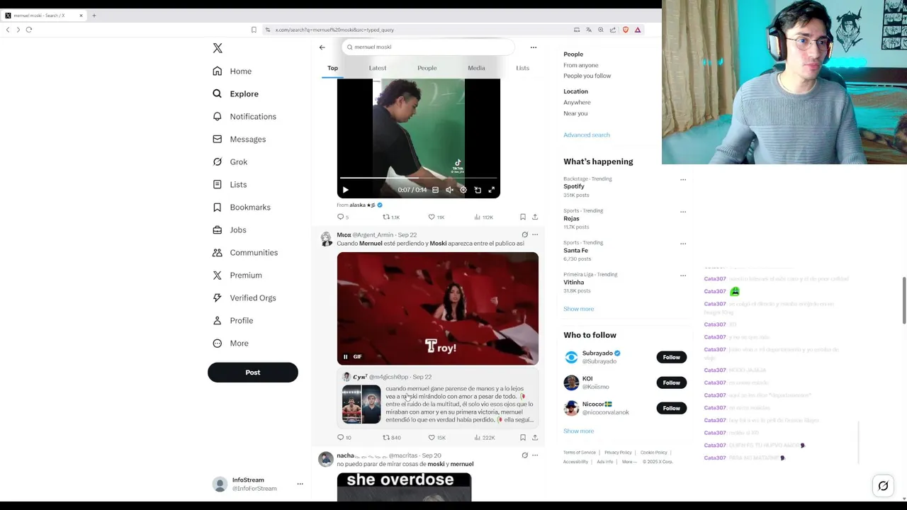Expand video to fullscreen

[x=492, y=190]
